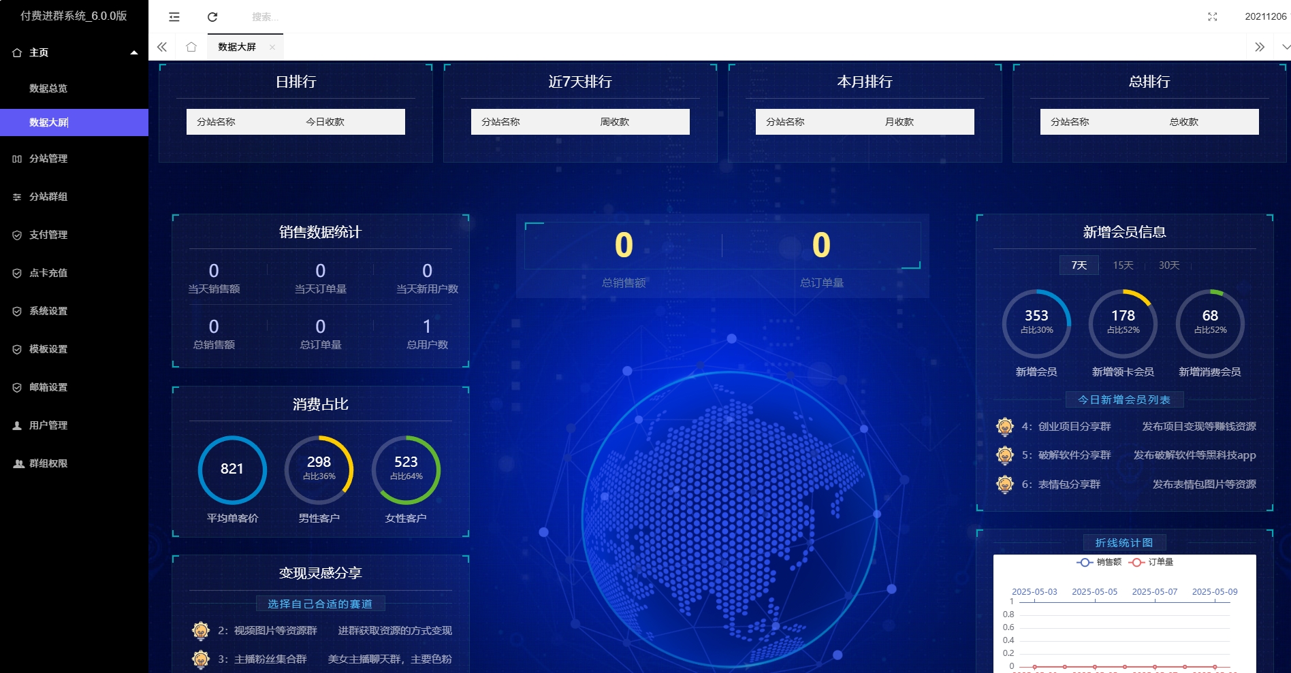Click the system title 付费进群系统_6.0.0版
1291x673 pixels.
(x=74, y=16)
